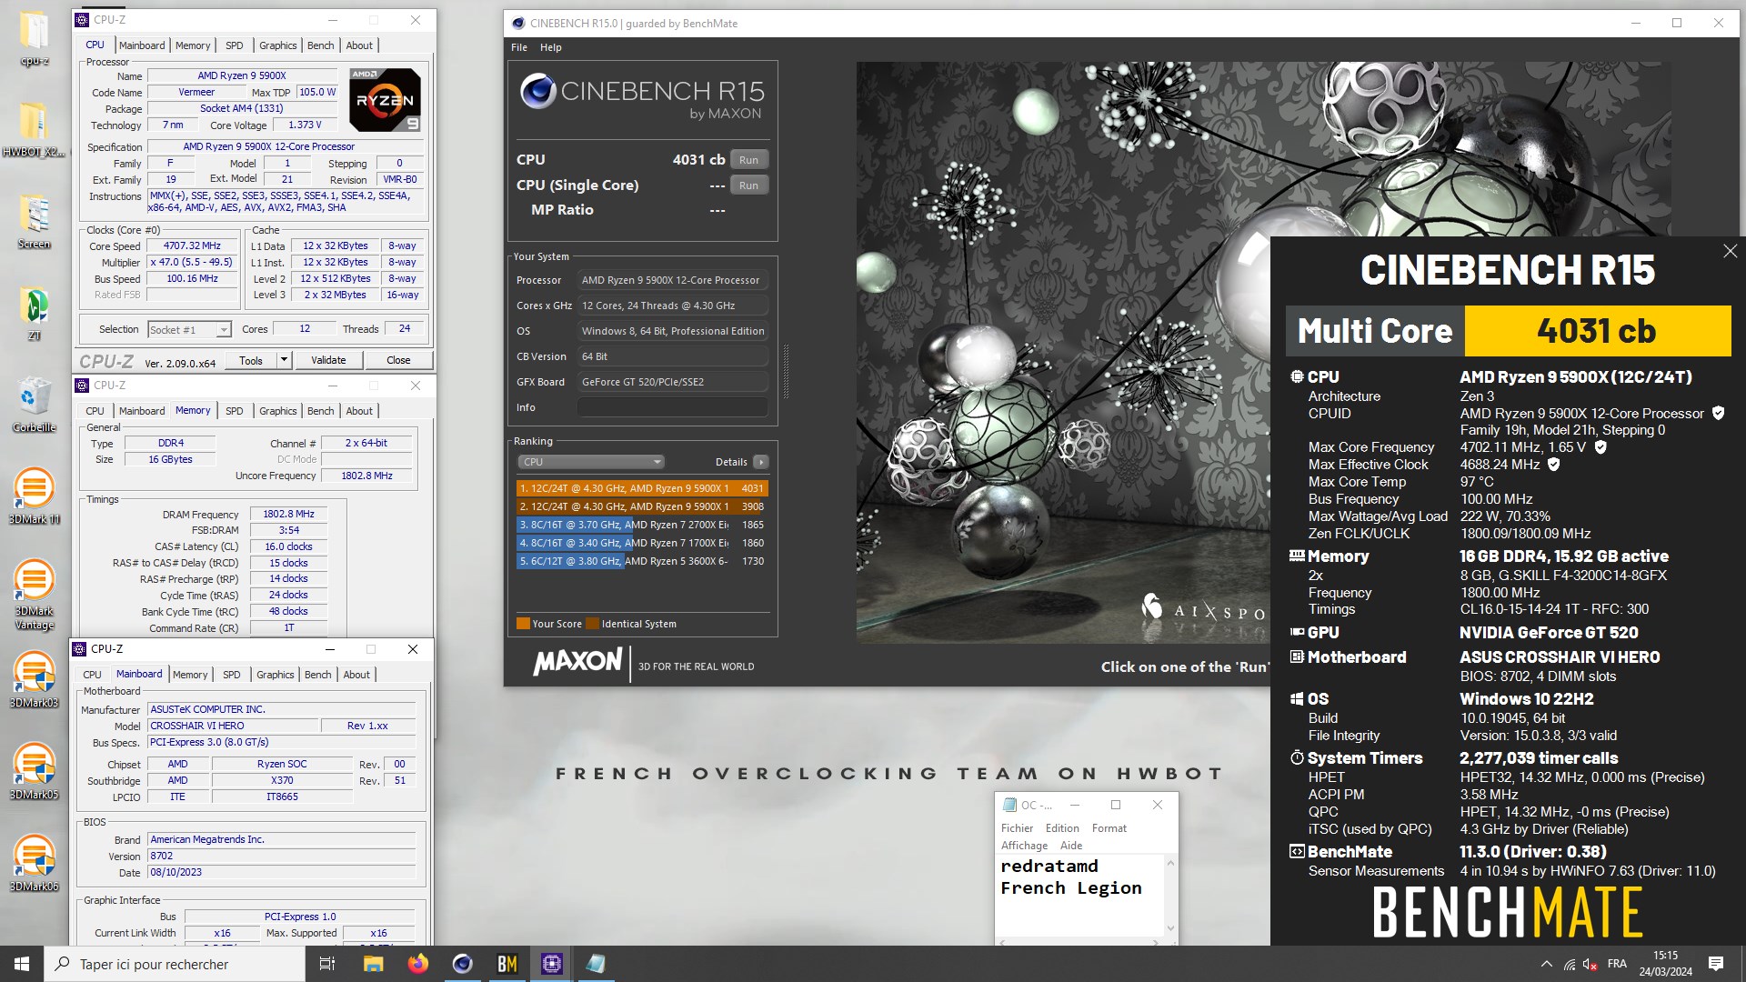This screenshot has width=1746, height=982.
Task: Click the Taper ici pour rechercher search box
Action: click(x=175, y=964)
